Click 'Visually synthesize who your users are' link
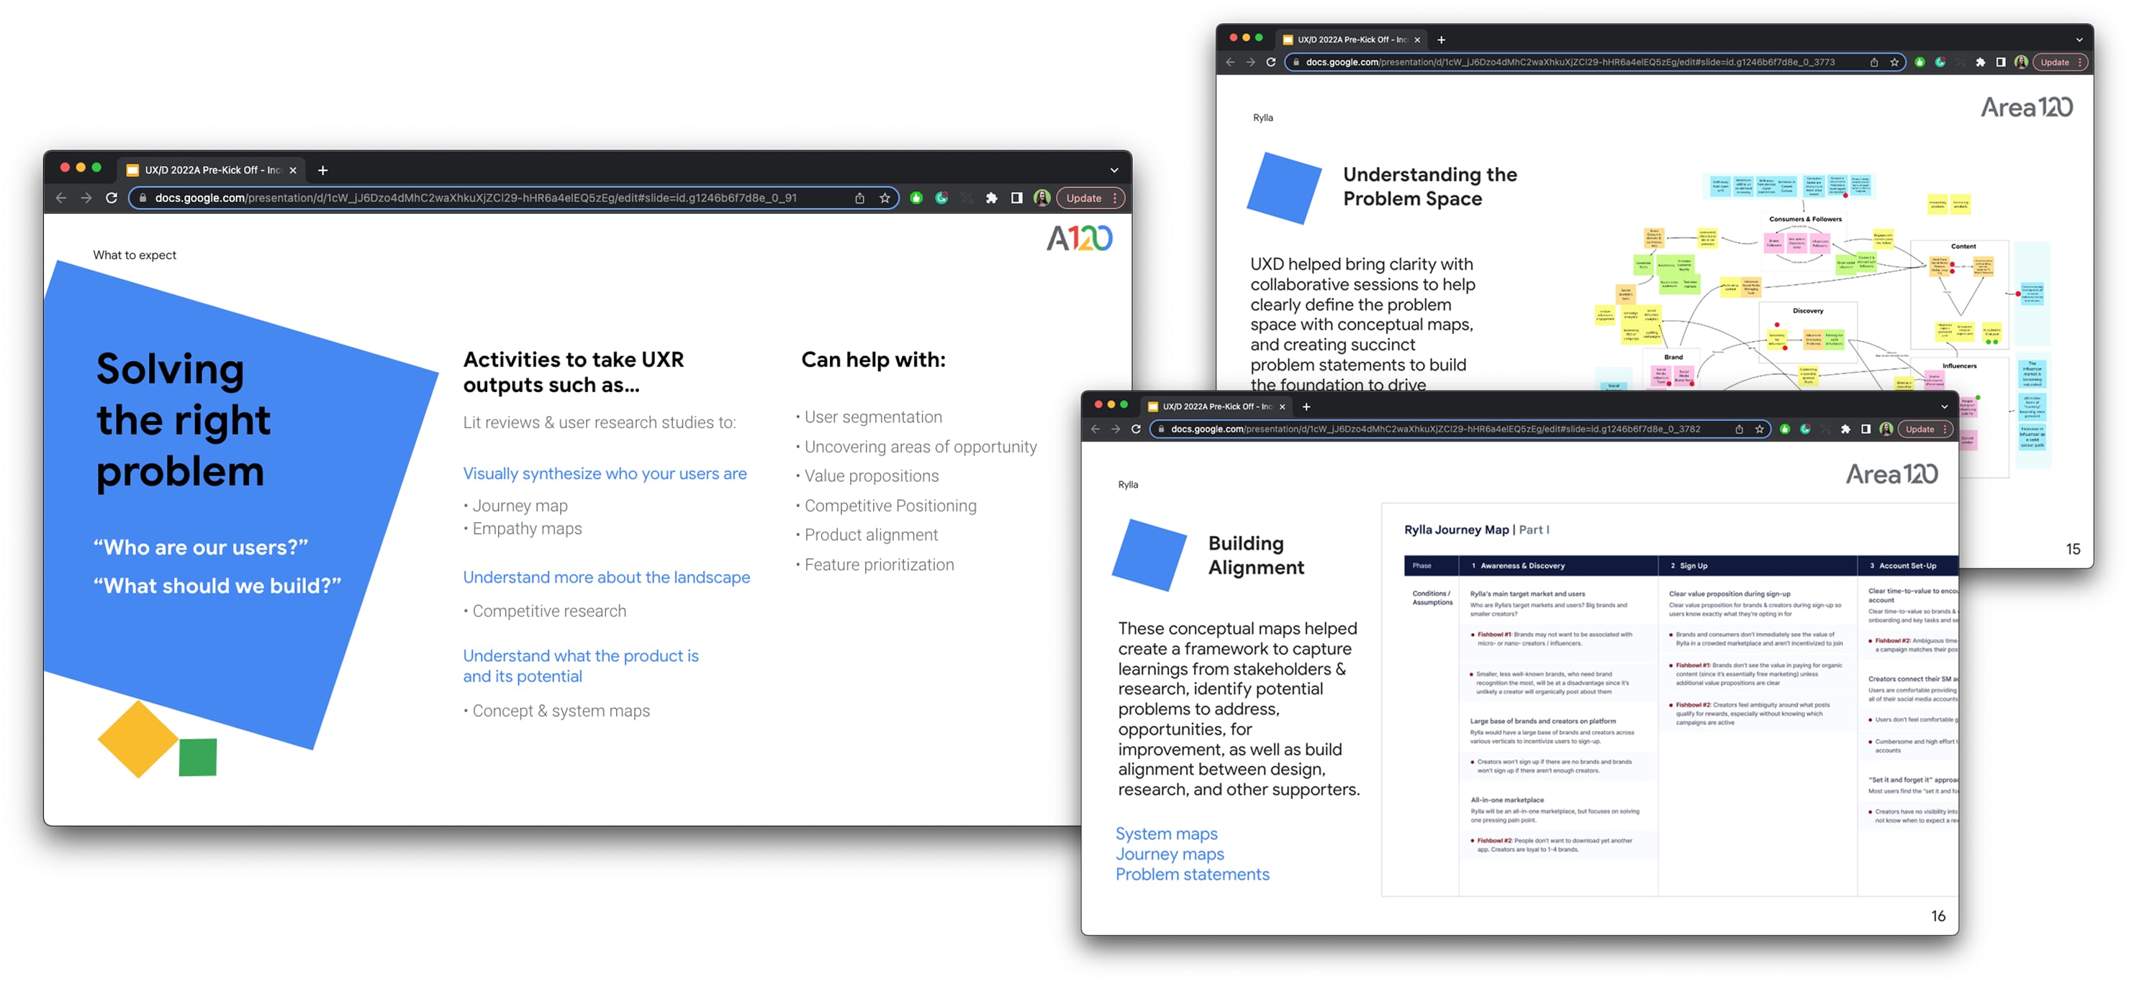This screenshot has width=2129, height=982. (x=605, y=474)
